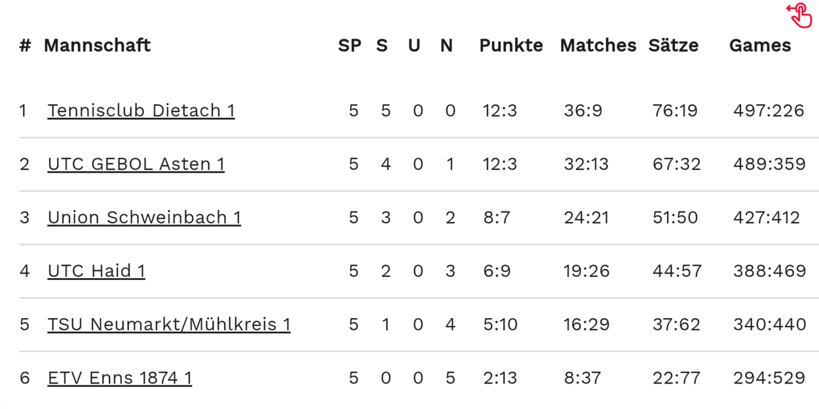Click the N column header

point(447,45)
